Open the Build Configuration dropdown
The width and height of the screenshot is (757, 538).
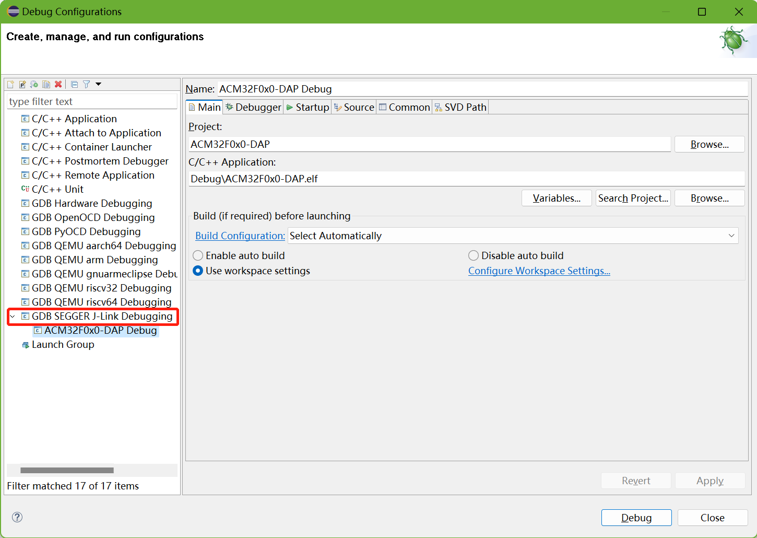731,236
